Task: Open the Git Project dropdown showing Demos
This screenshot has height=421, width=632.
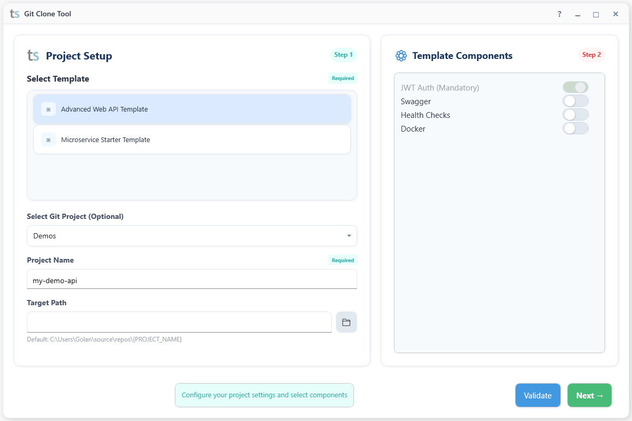Action: [192, 236]
